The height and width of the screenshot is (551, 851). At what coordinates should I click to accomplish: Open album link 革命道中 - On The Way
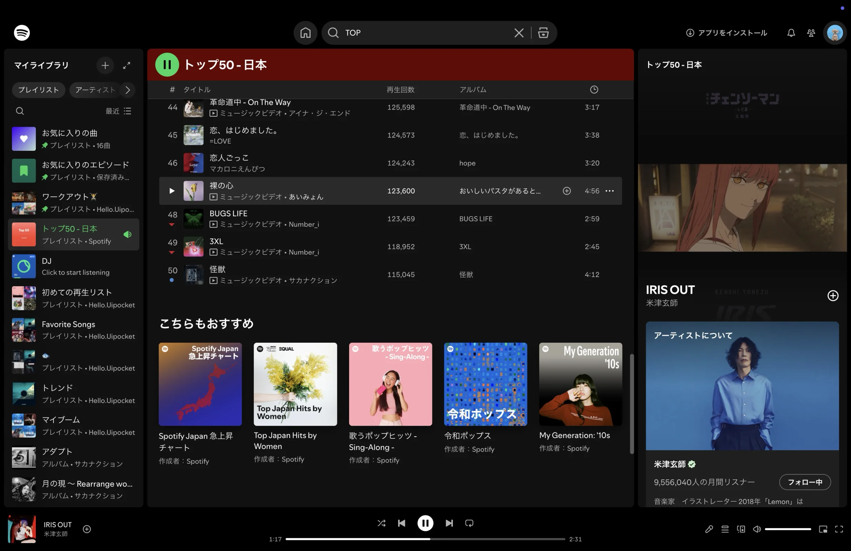[x=494, y=107]
